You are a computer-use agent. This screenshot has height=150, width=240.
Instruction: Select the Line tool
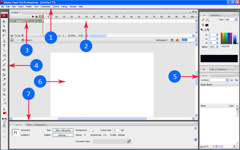pos(4,50)
